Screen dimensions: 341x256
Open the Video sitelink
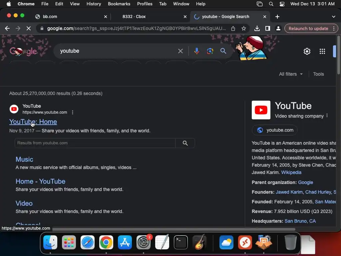point(24,203)
